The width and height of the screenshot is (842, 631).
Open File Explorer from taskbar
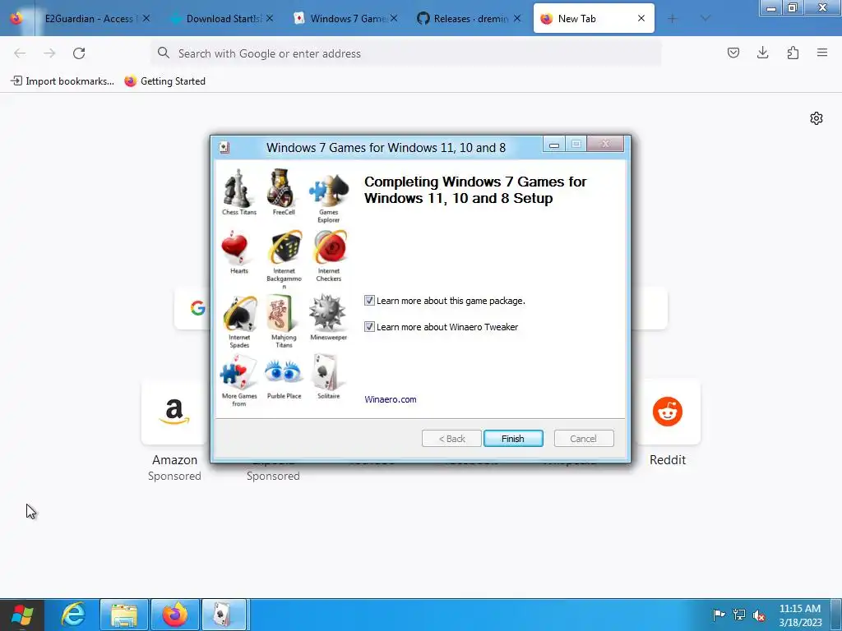124,615
